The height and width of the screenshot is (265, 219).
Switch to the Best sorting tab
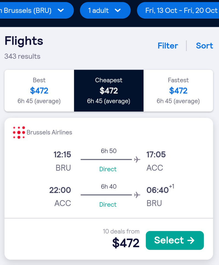pyautogui.click(x=39, y=91)
